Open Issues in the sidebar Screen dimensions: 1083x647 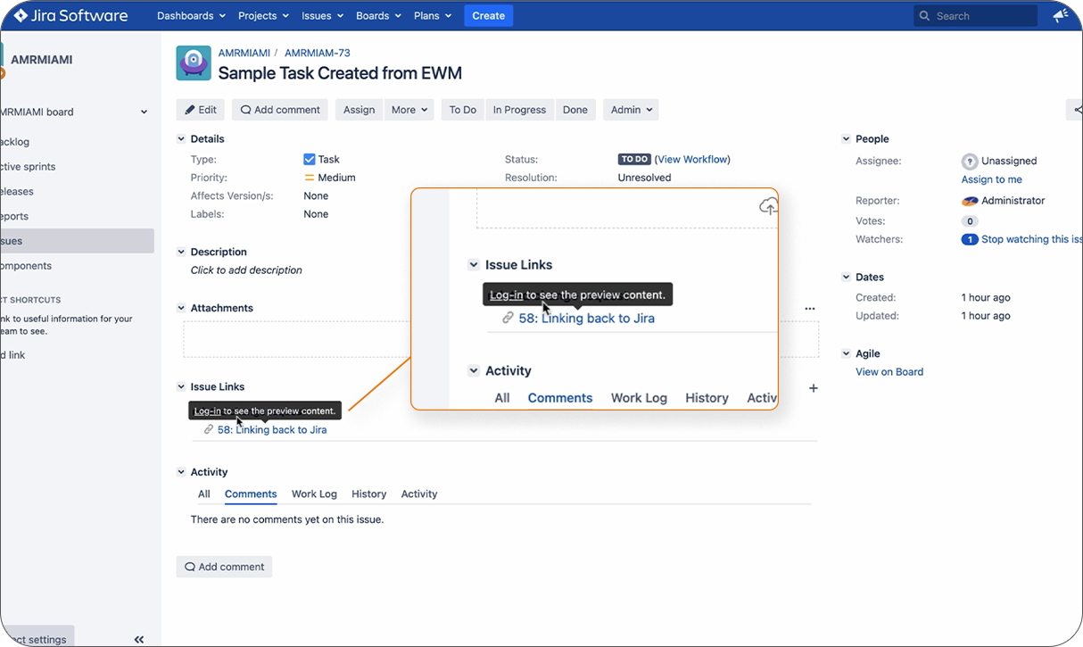pyautogui.click(x=77, y=241)
